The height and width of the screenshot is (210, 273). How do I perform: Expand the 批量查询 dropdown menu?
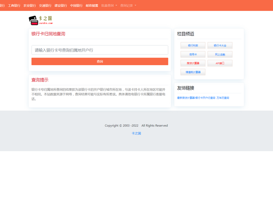[109, 5]
